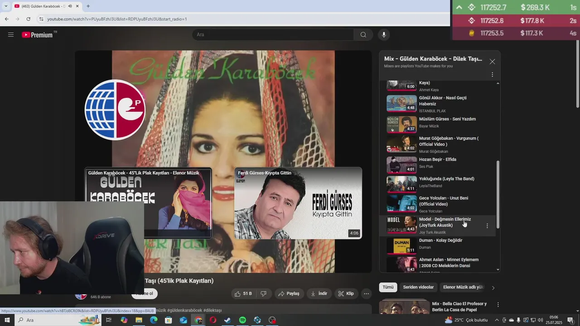
Task: Launch Copilot from taskbar
Action: (x=124, y=320)
